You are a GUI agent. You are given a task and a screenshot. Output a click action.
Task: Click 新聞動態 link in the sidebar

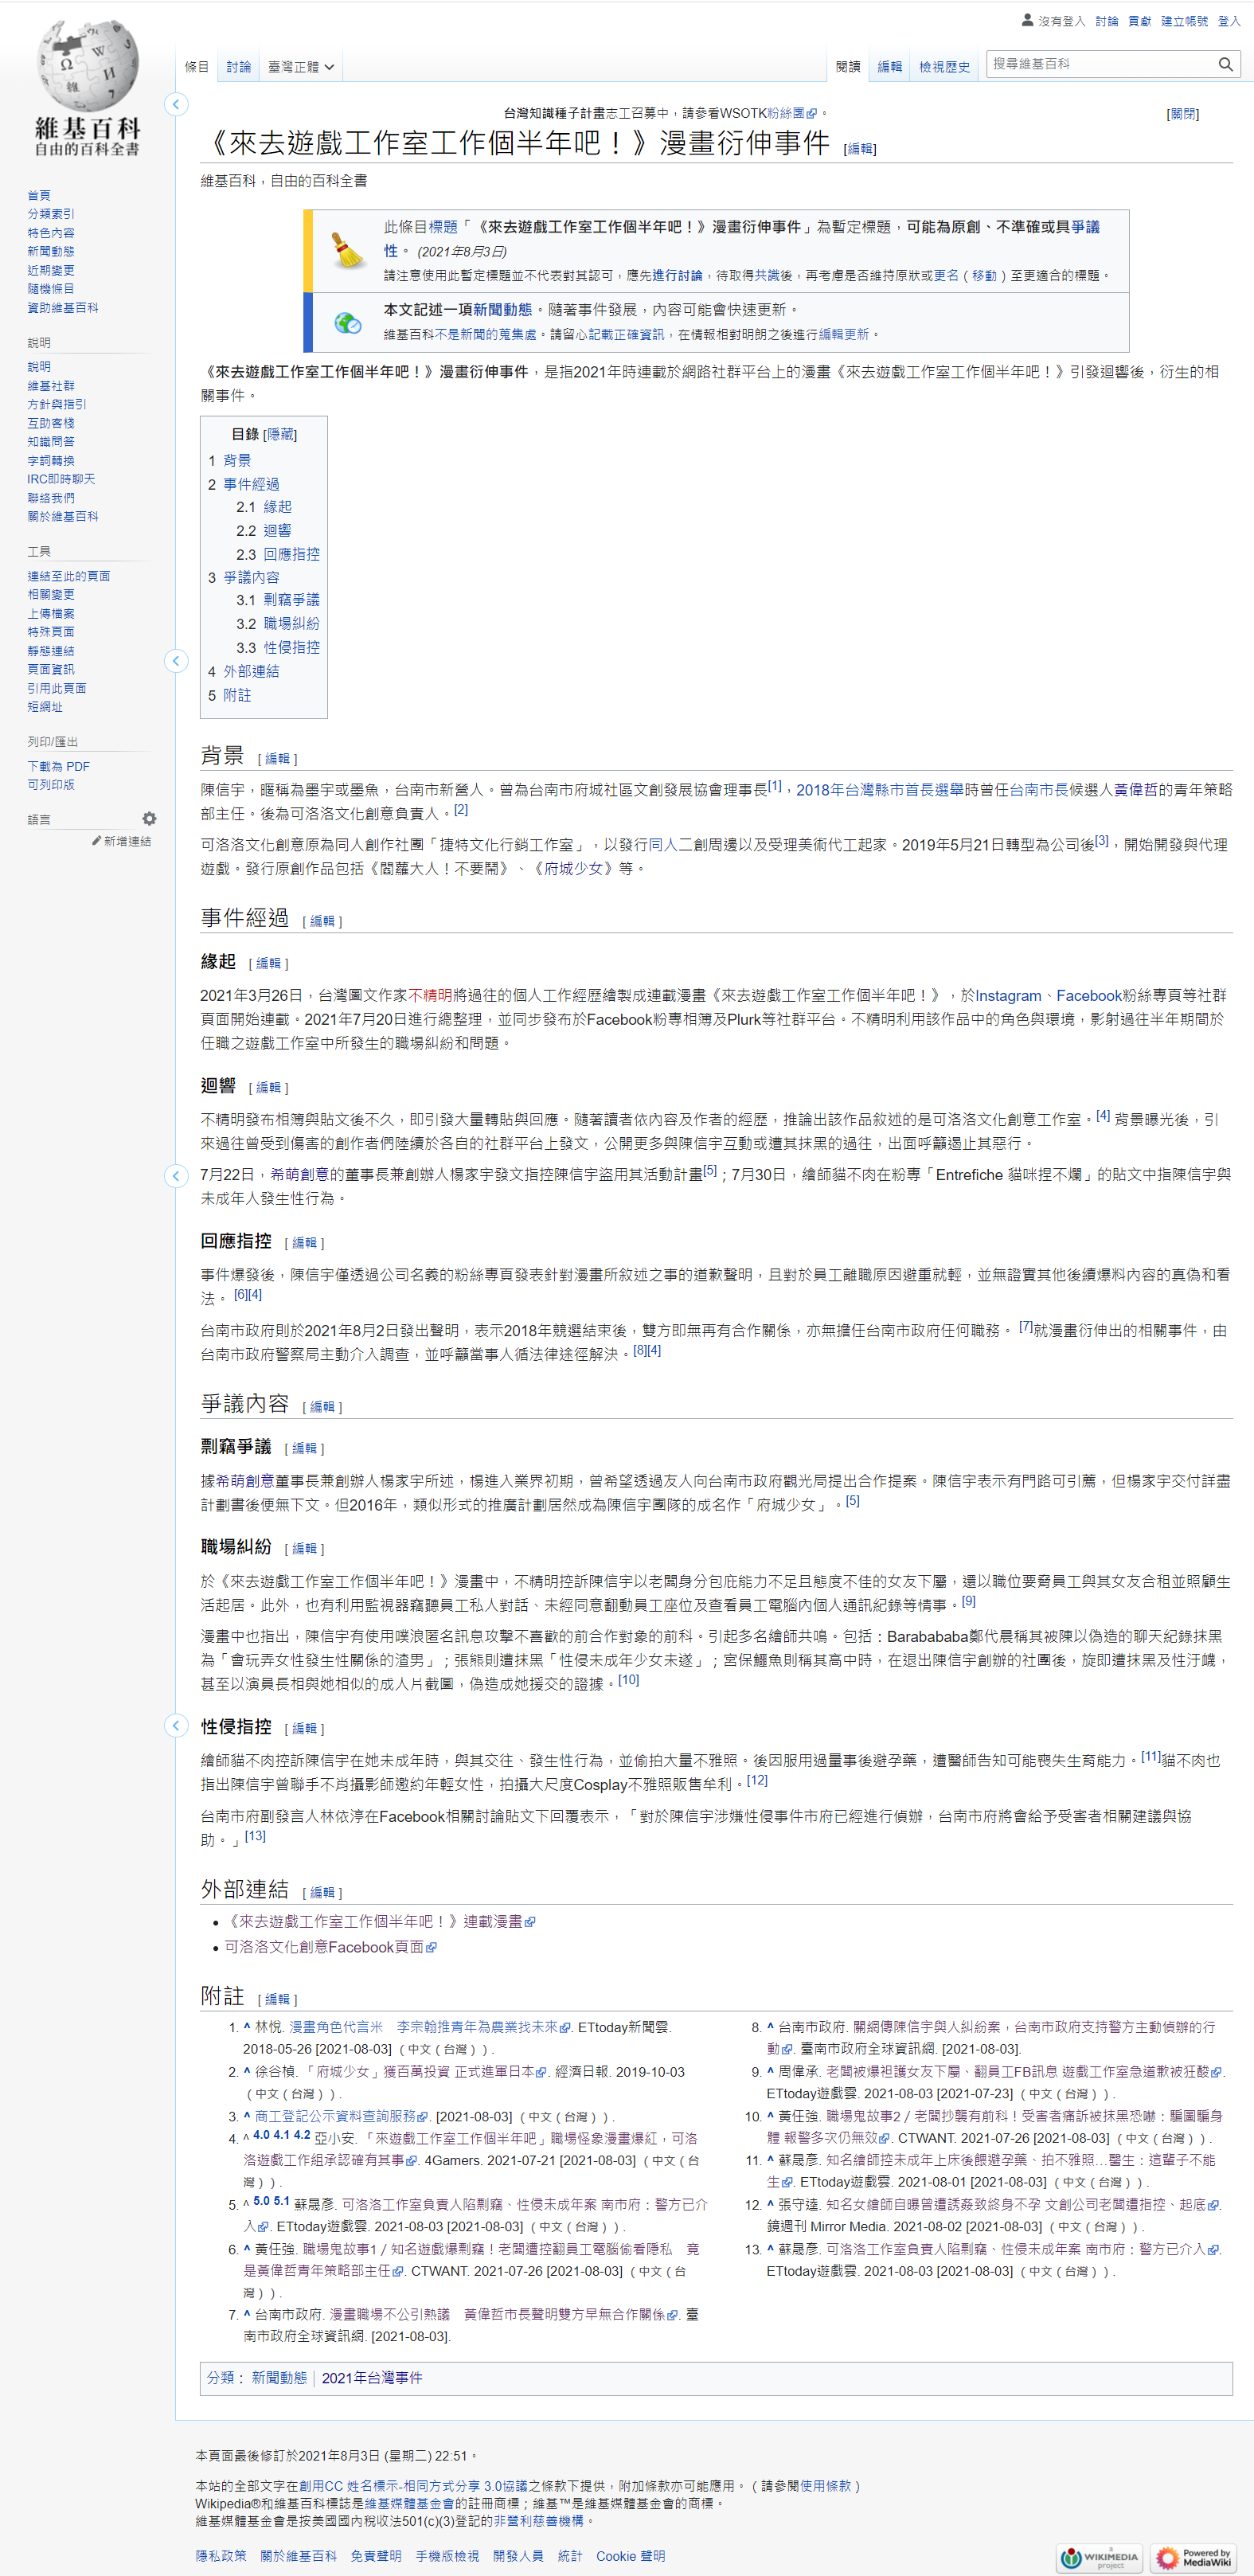click(x=51, y=251)
